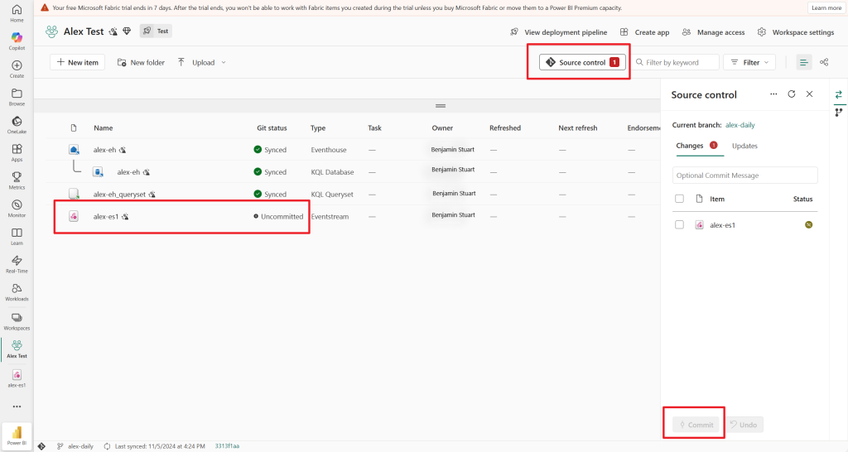Open Copilot in the left navigation
This screenshot has width=848, height=452.
click(17, 41)
